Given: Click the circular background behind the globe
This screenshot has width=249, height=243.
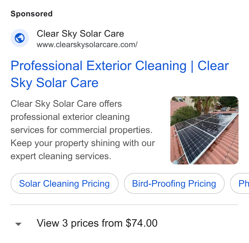Looking at the screenshot, I should 20,38.
